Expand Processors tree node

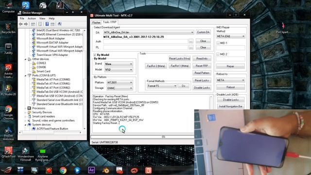click(25, 108)
